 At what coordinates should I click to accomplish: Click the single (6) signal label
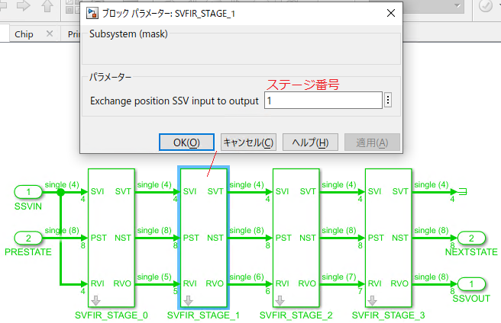tap(247, 277)
